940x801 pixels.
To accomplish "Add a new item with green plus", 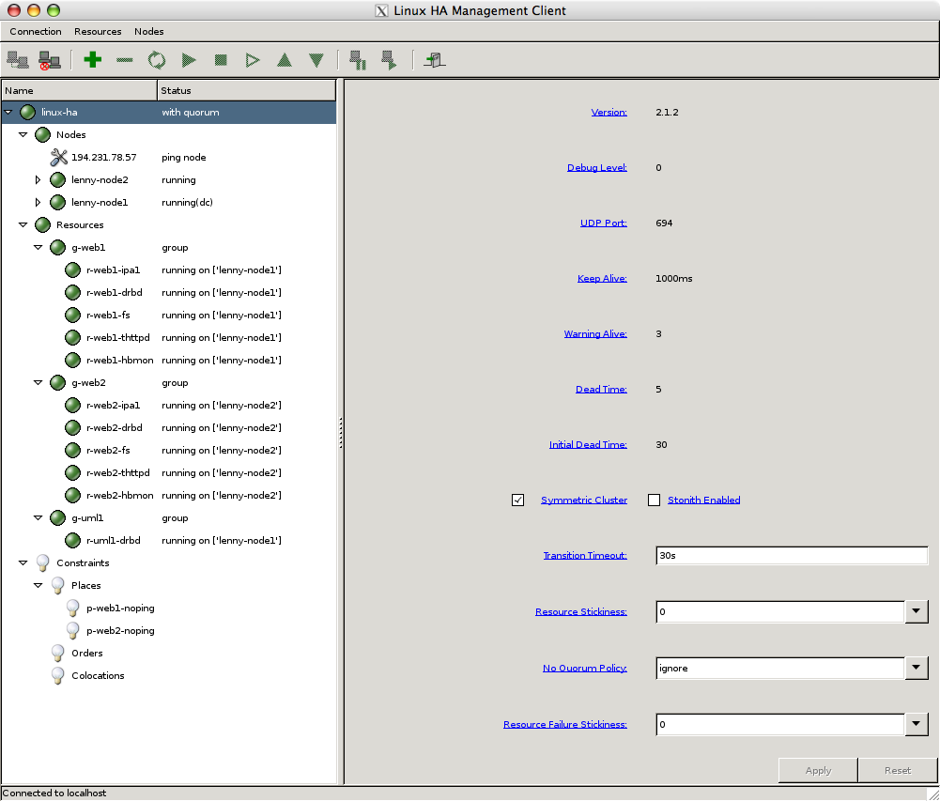I will tap(92, 59).
